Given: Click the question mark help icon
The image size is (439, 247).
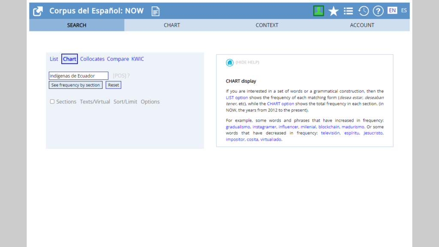Looking at the screenshot, I should [x=378, y=11].
